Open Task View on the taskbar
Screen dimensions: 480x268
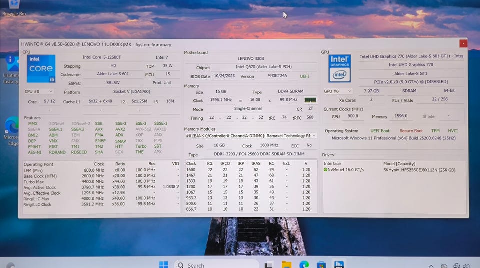pyautogui.click(x=269, y=265)
